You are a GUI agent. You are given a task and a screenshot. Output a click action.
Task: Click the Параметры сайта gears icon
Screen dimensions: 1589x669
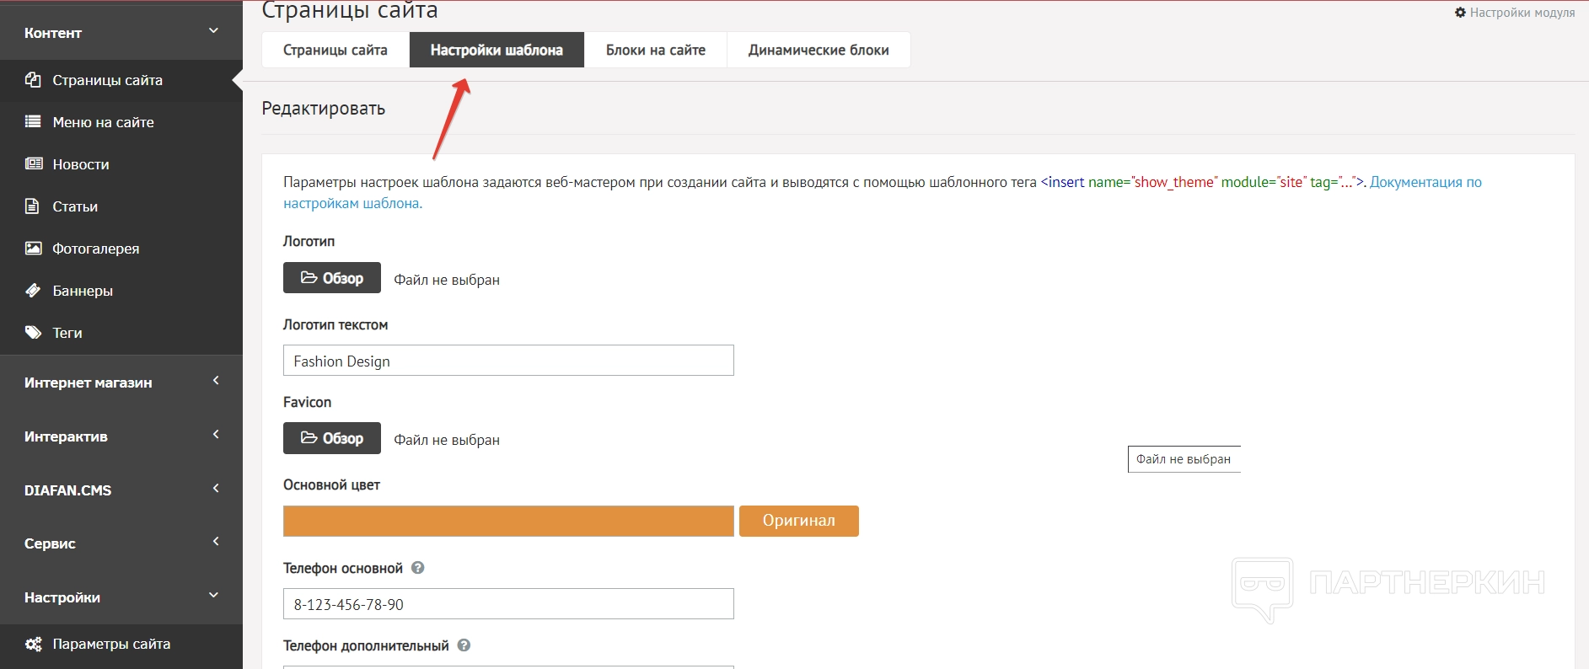pos(34,645)
